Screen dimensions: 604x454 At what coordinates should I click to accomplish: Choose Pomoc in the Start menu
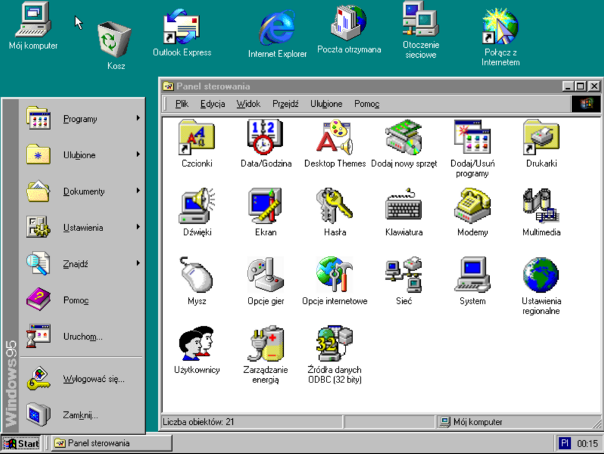(x=82, y=300)
